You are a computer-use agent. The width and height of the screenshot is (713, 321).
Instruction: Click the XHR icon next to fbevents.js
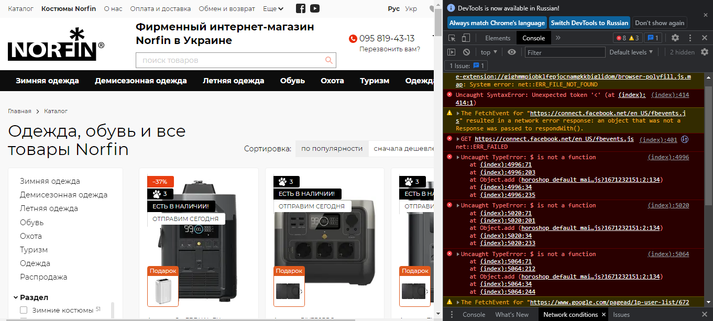tap(684, 139)
